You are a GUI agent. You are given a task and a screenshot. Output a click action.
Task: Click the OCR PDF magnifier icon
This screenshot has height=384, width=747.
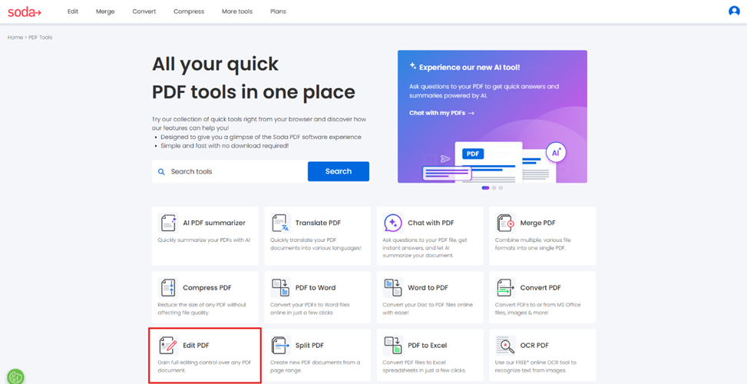tap(505, 346)
